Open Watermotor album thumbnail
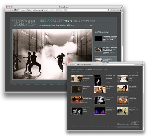Screen dimensions: 148x136 77,89
